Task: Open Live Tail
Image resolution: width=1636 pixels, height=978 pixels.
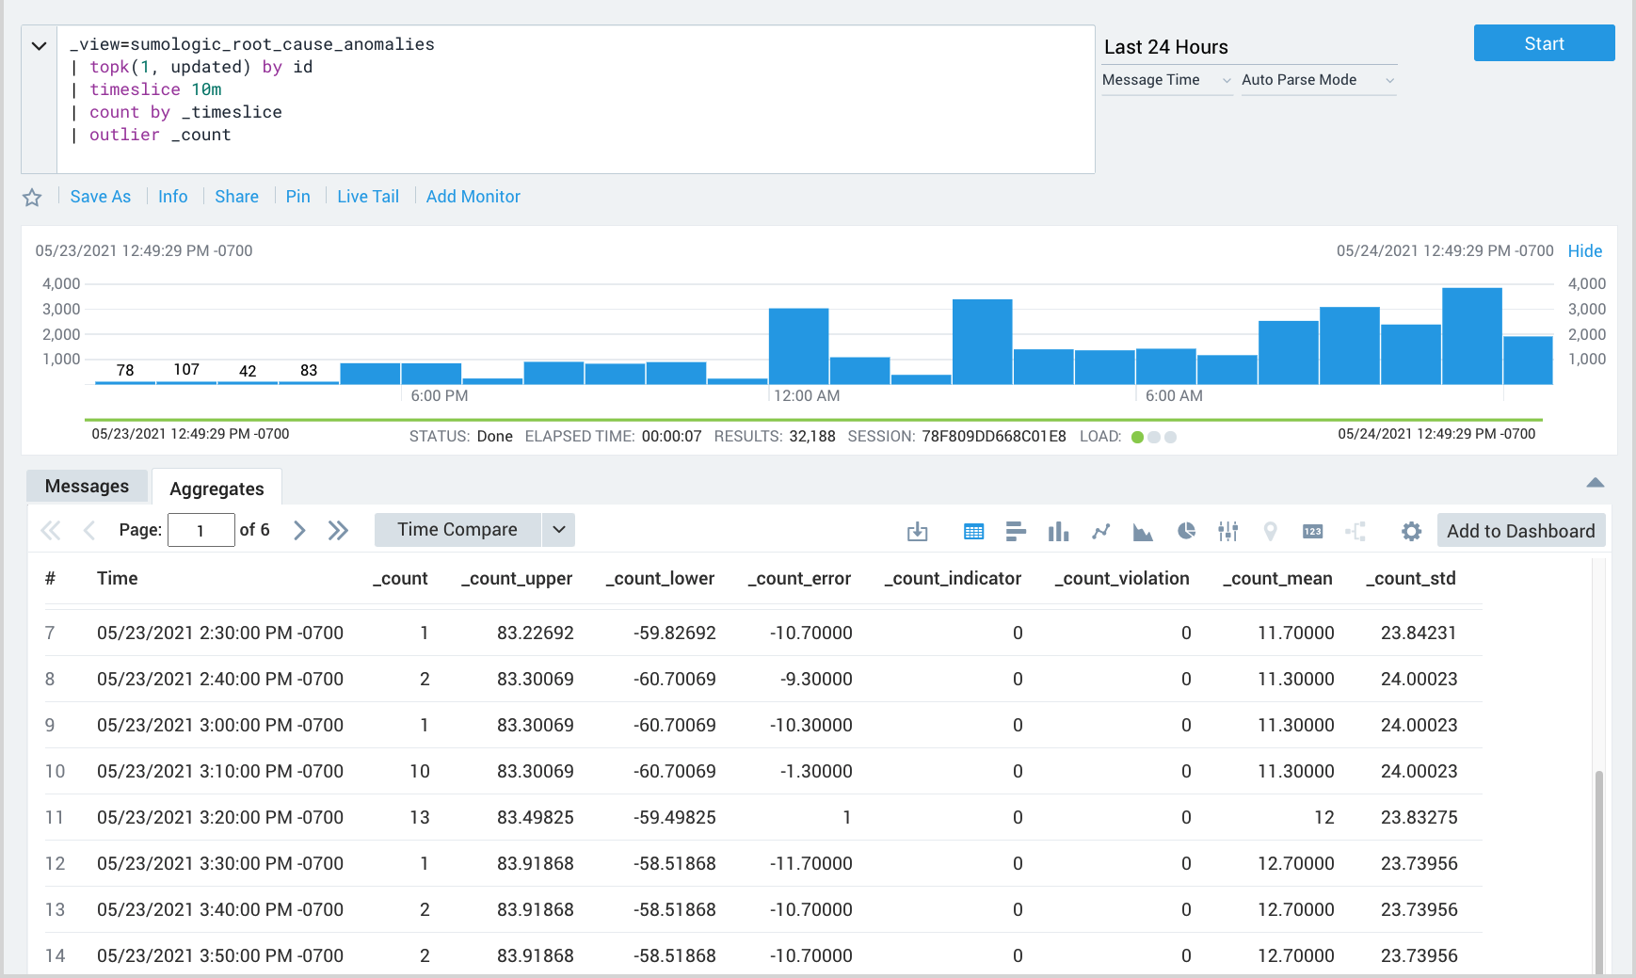Action: click(368, 197)
